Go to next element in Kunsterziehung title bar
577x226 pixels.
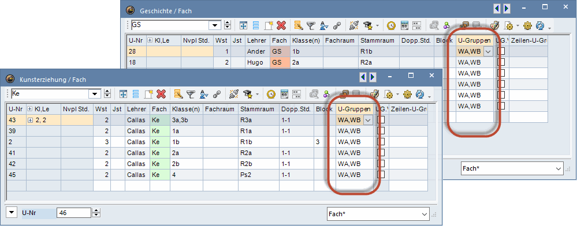coord(373,77)
